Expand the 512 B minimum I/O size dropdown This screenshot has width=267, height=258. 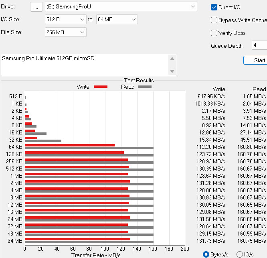point(66,19)
